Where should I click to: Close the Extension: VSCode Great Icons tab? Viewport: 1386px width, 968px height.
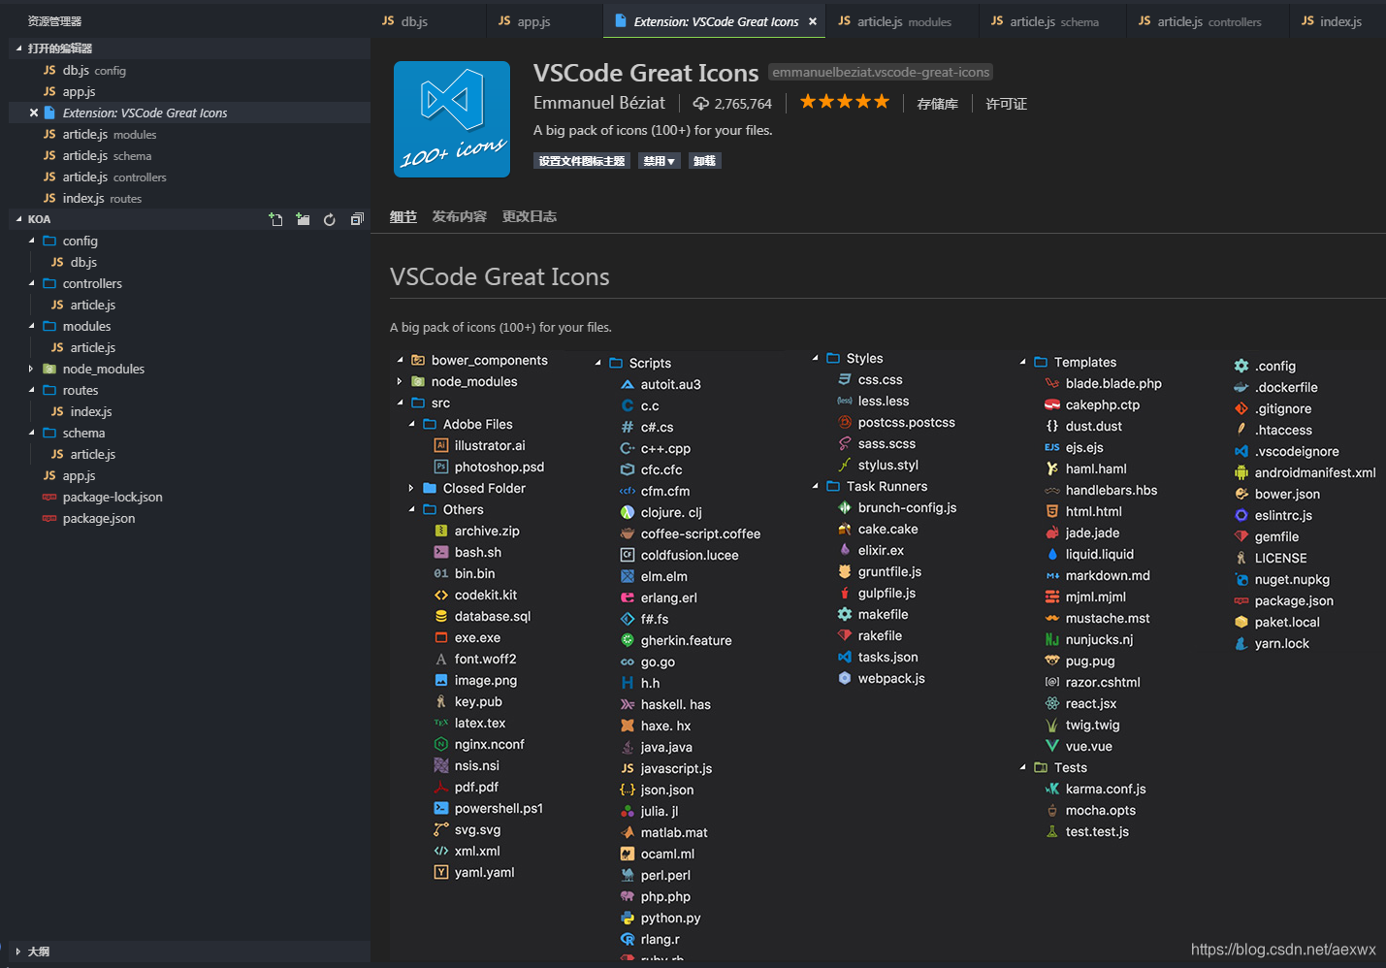pyautogui.click(x=813, y=21)
